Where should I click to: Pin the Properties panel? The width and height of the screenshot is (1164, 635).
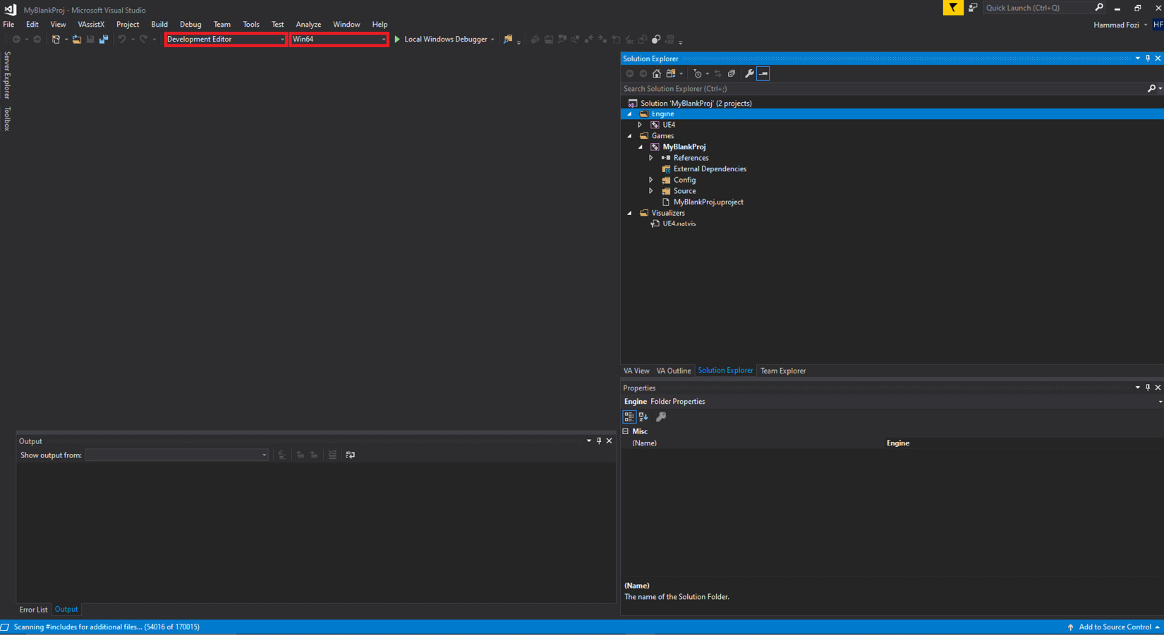tap(1148, 388)
